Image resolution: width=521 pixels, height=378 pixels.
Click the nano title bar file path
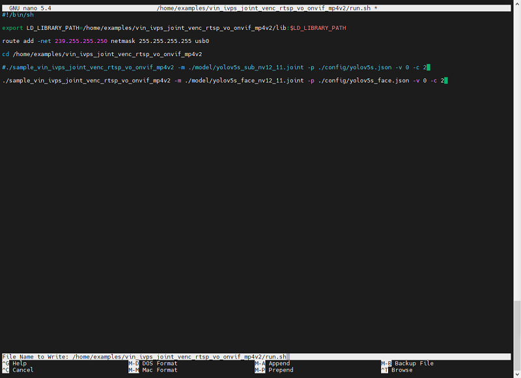264,8
